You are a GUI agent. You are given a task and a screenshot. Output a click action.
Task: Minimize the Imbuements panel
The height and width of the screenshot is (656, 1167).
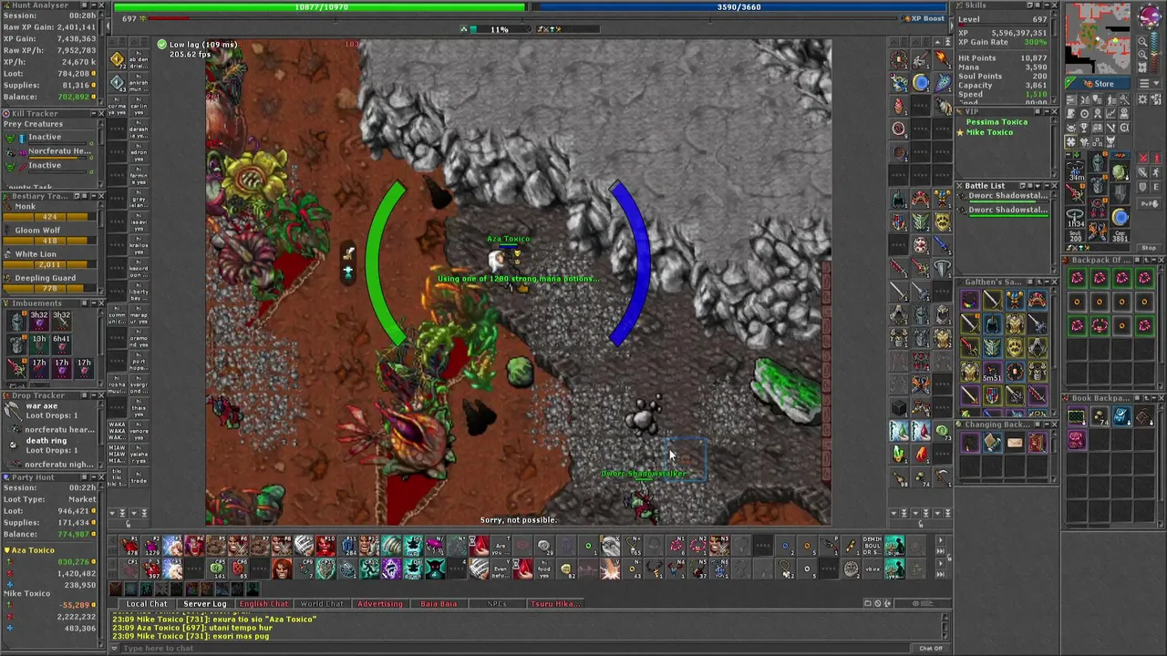(93, 303)
